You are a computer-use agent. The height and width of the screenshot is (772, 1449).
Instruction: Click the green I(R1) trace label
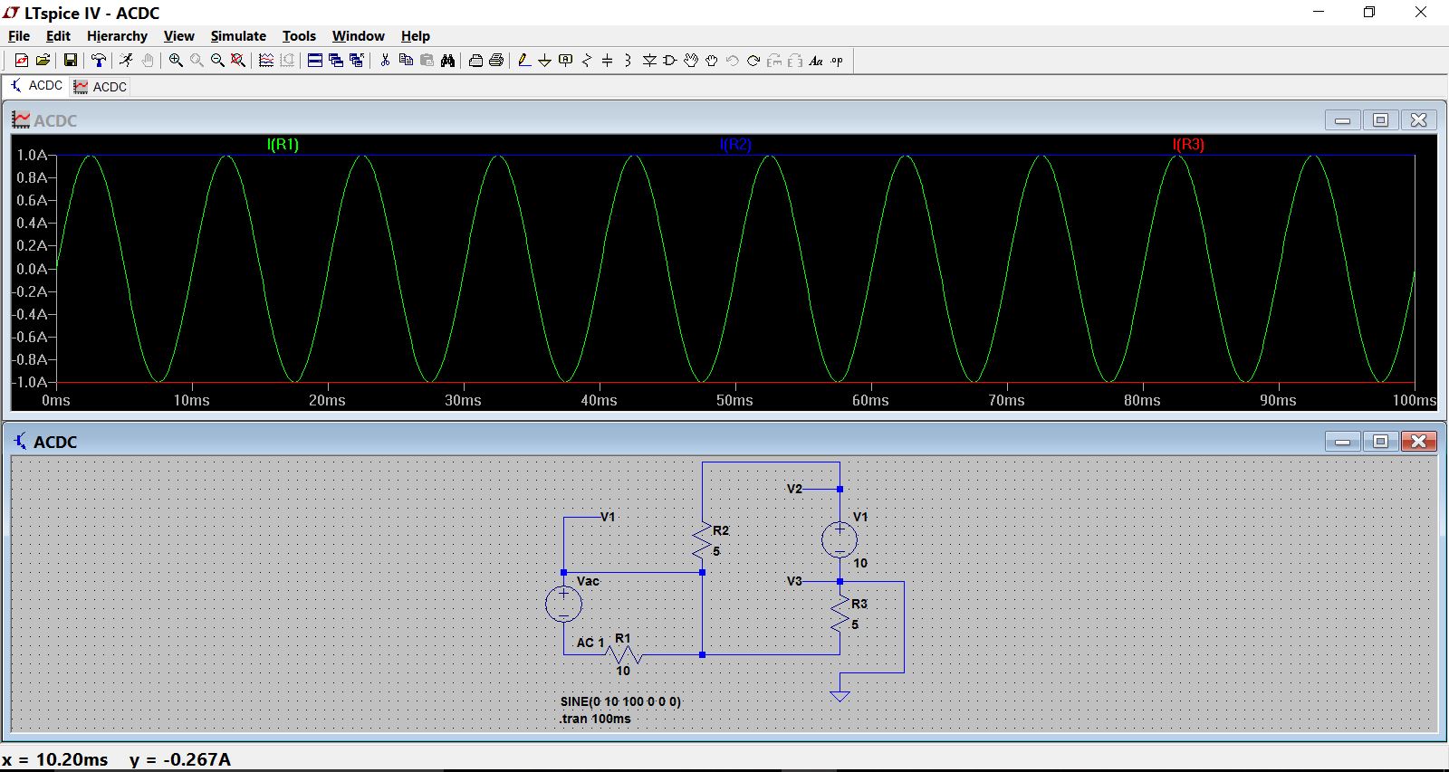(x=283, y=145)
